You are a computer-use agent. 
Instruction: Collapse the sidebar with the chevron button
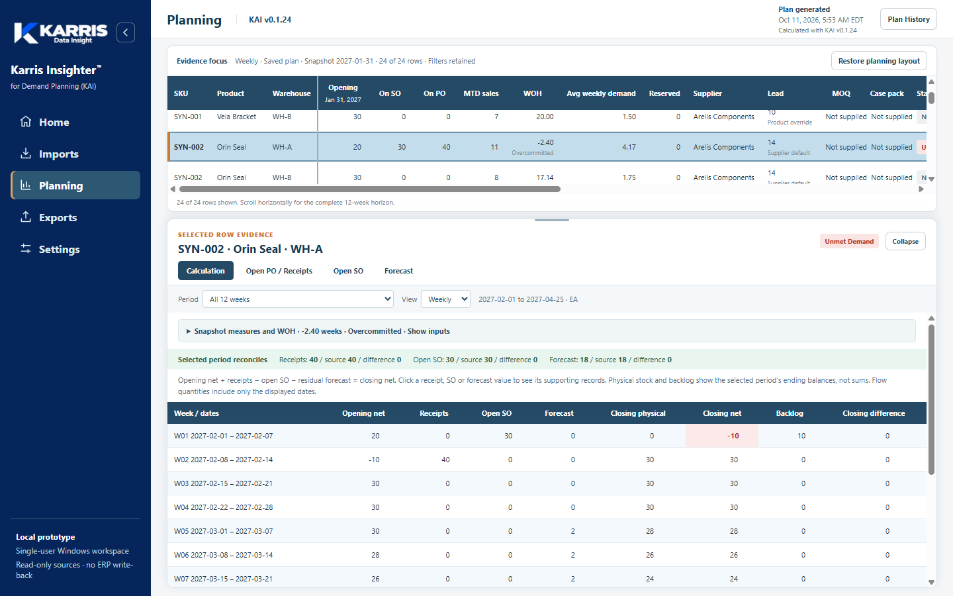click(126, 32)
